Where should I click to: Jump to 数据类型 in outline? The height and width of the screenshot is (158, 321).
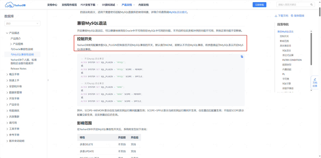287,65
